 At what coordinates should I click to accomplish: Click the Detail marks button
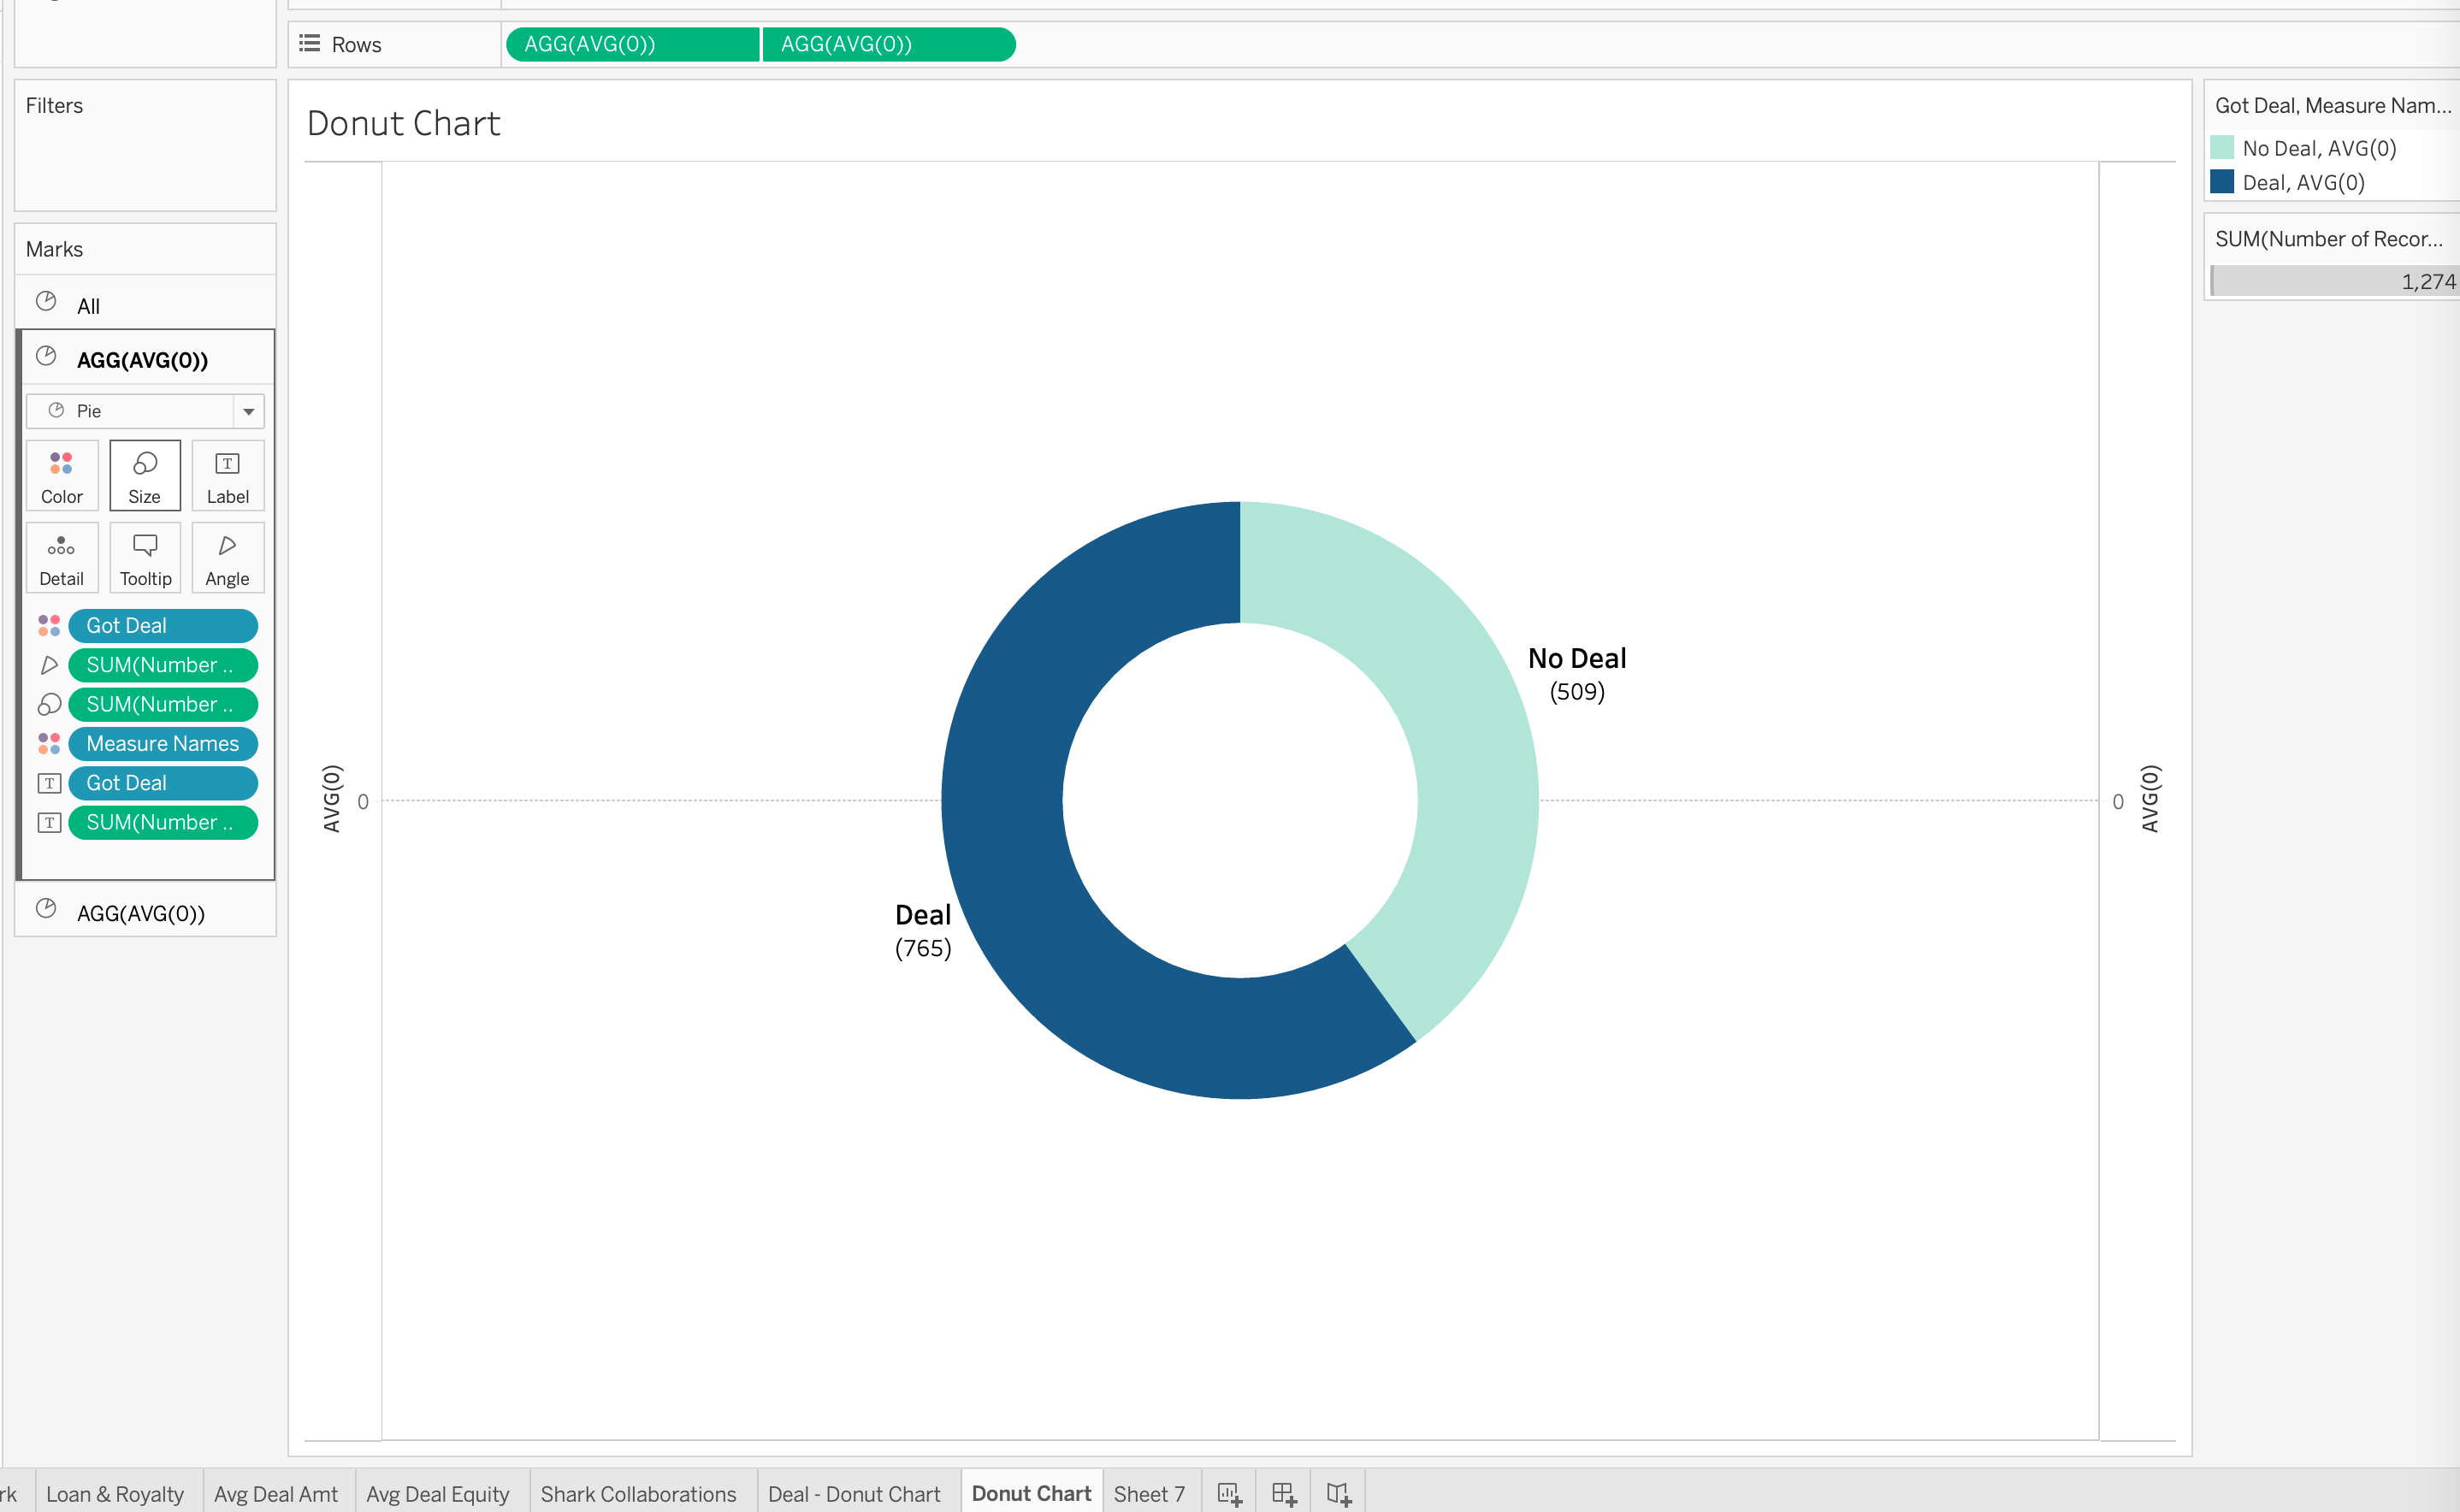click(x=61, y=558)
